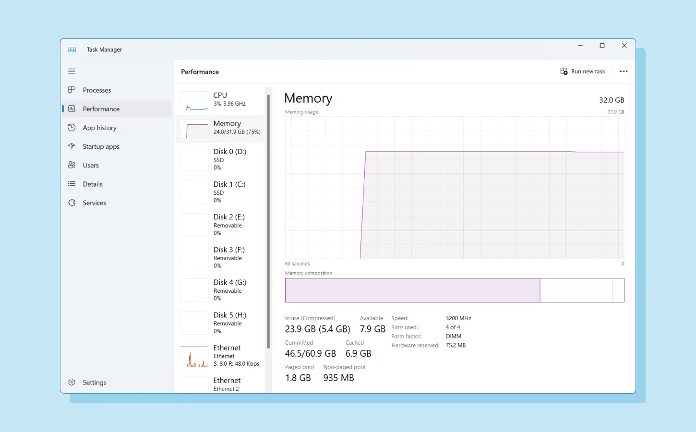
Task: Open the Users section
Action: [x=90, y=165]
